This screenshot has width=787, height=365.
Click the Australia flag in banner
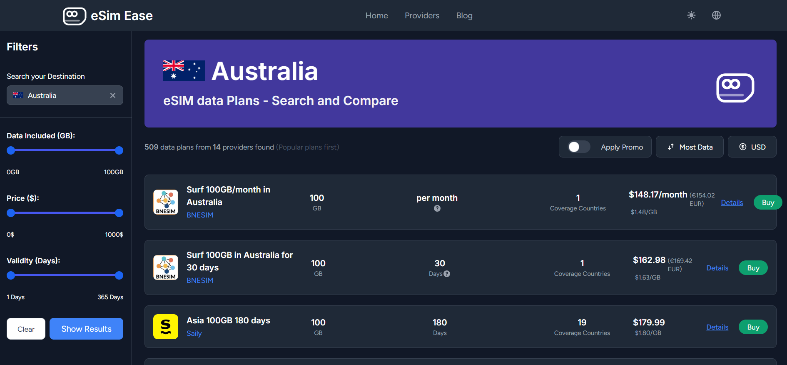point(184,71)
